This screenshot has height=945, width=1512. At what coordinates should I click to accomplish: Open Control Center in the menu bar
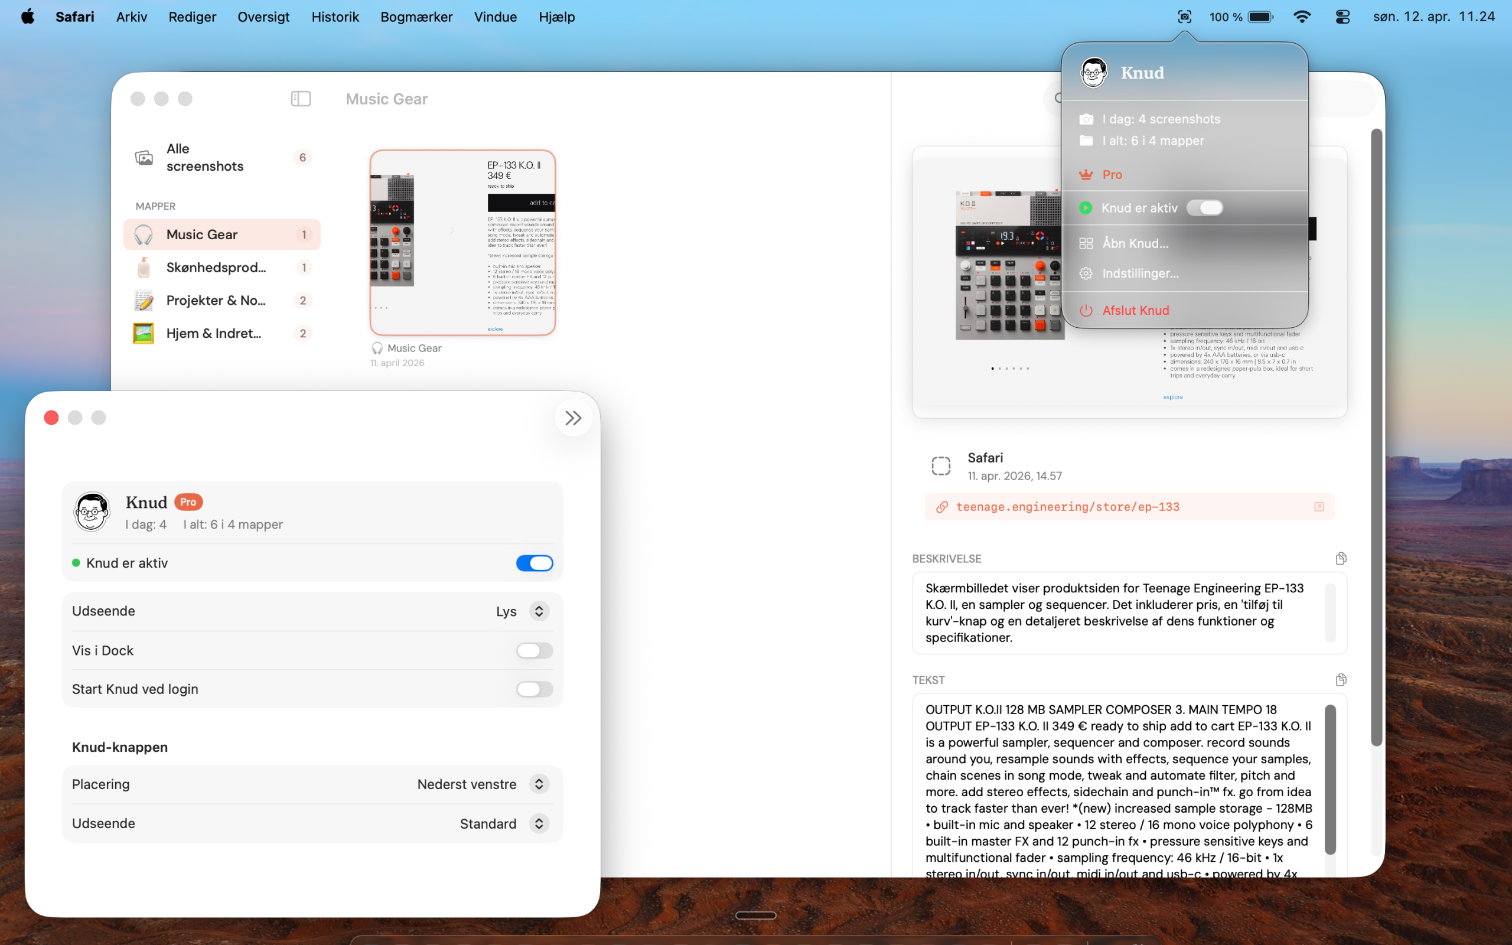coord(1342,17)
